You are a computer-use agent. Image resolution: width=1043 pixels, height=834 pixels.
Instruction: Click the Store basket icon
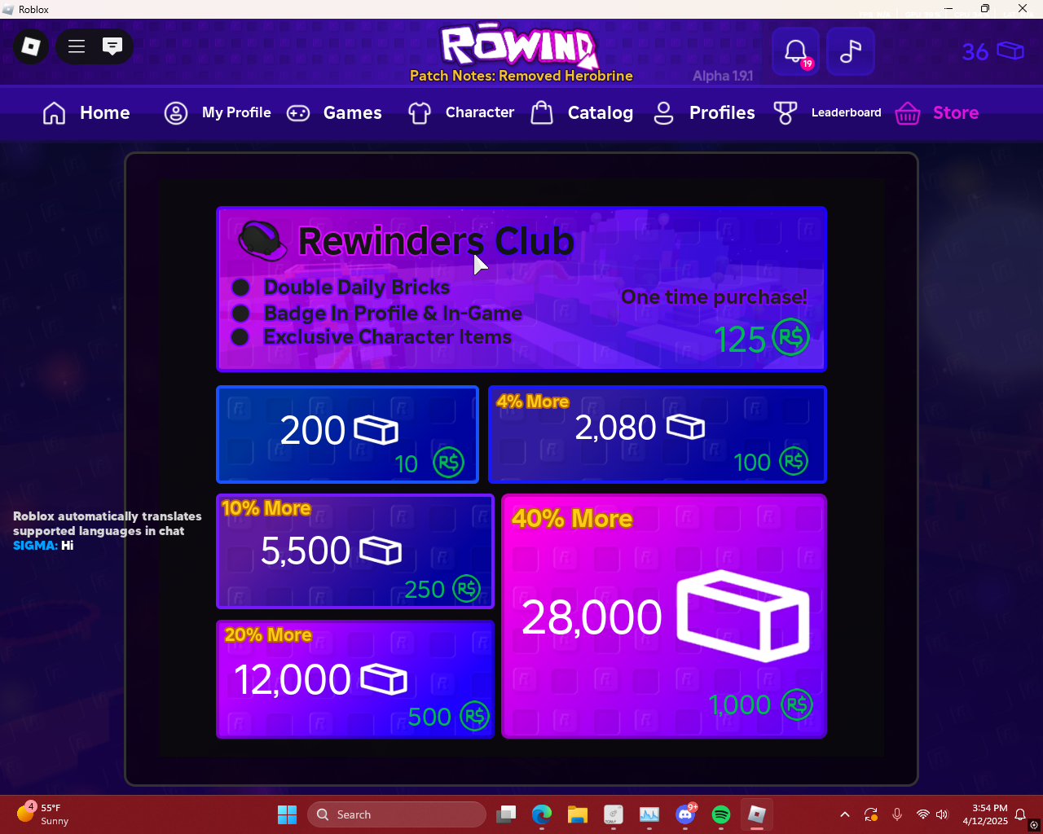coord(908,113)
